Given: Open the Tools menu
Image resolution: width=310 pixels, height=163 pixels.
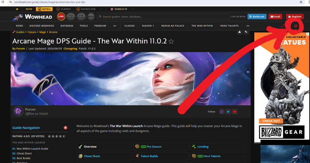Looking at the screenshot, I should pos(84,26).
